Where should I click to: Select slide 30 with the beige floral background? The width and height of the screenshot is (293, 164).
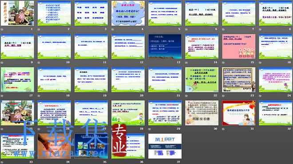[202, 113]
